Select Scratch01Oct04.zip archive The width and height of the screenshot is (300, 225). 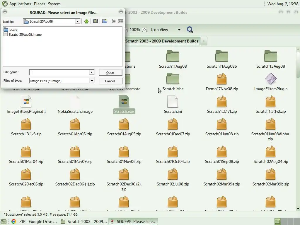click(173, 155)
